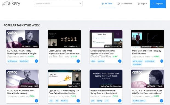Select distribution tag on Move Slow talk

coord(137,64)
